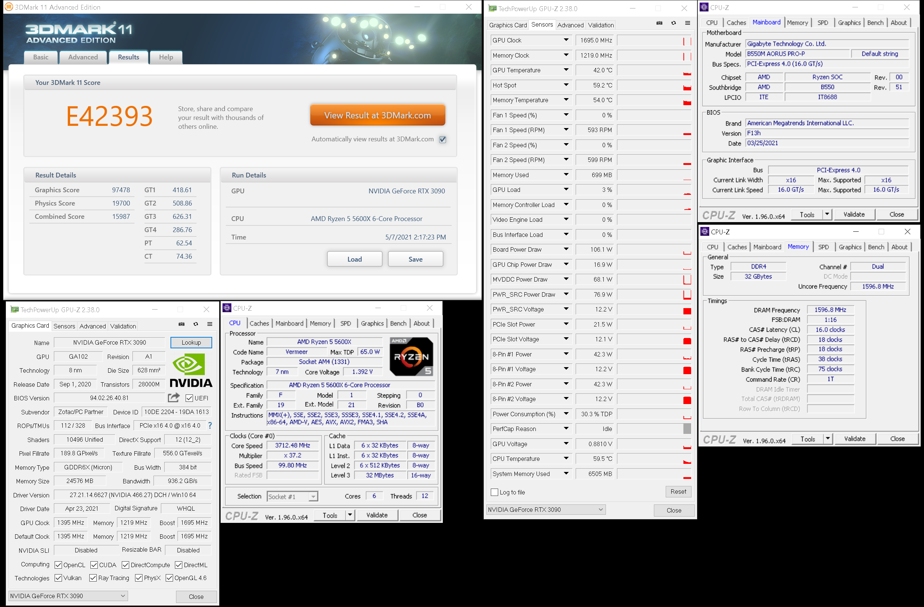
Task: Click the GPU Temperature sensor graph
Action: (654, 70)
